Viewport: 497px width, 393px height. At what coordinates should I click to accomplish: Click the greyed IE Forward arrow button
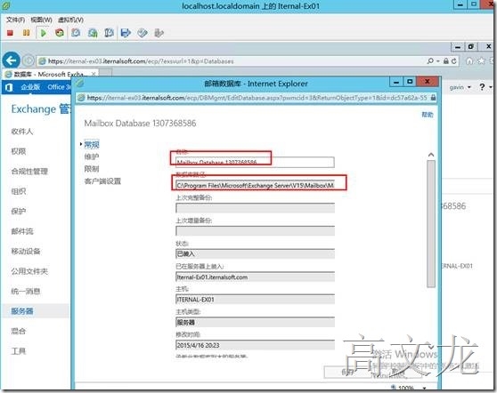tap(29, 60)
